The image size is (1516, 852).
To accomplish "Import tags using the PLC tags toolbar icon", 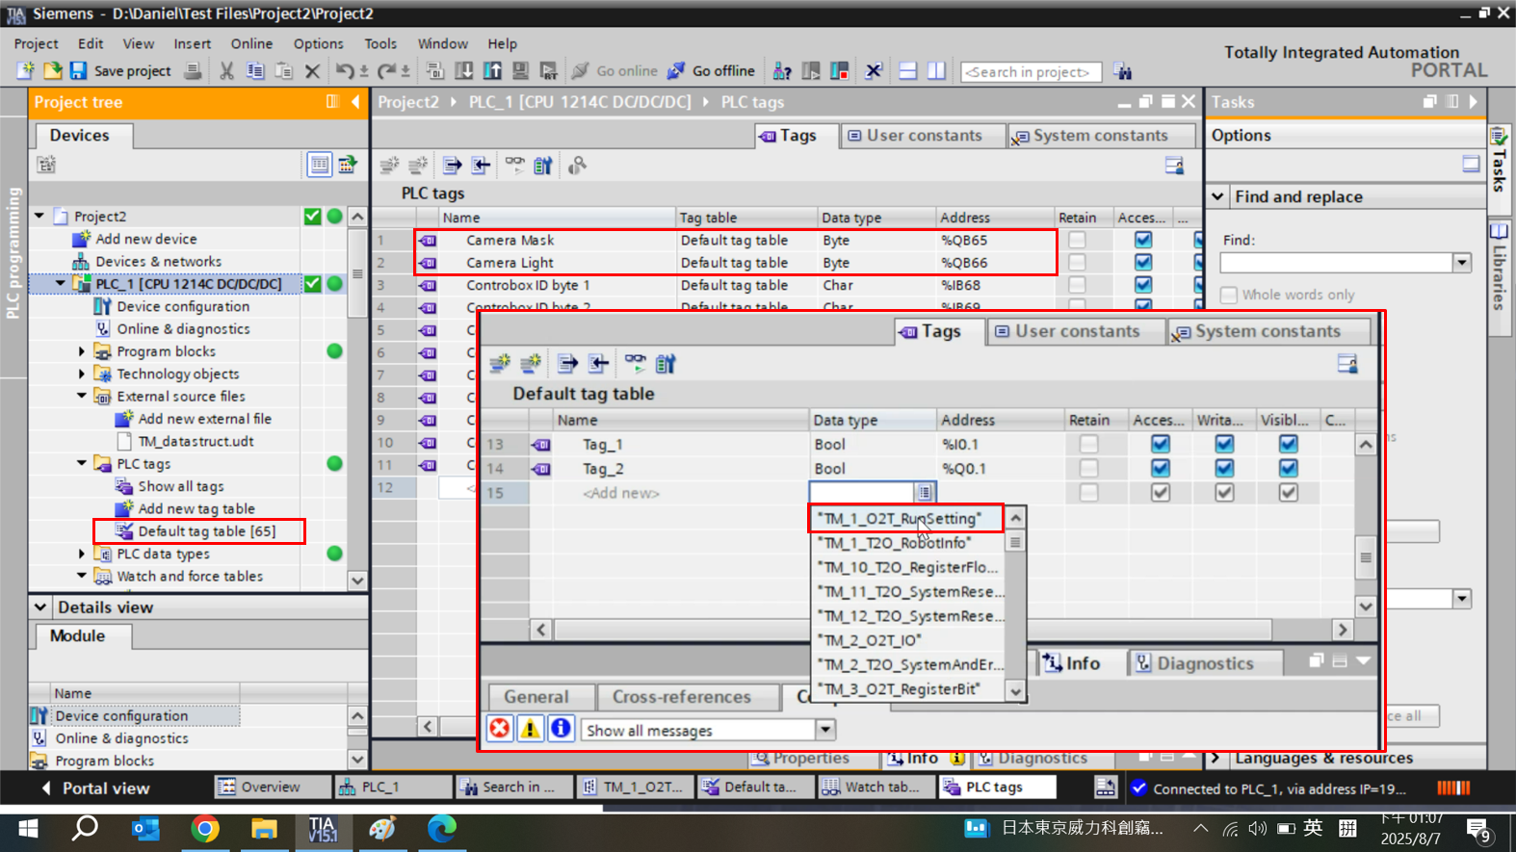I will coord(481,166).
